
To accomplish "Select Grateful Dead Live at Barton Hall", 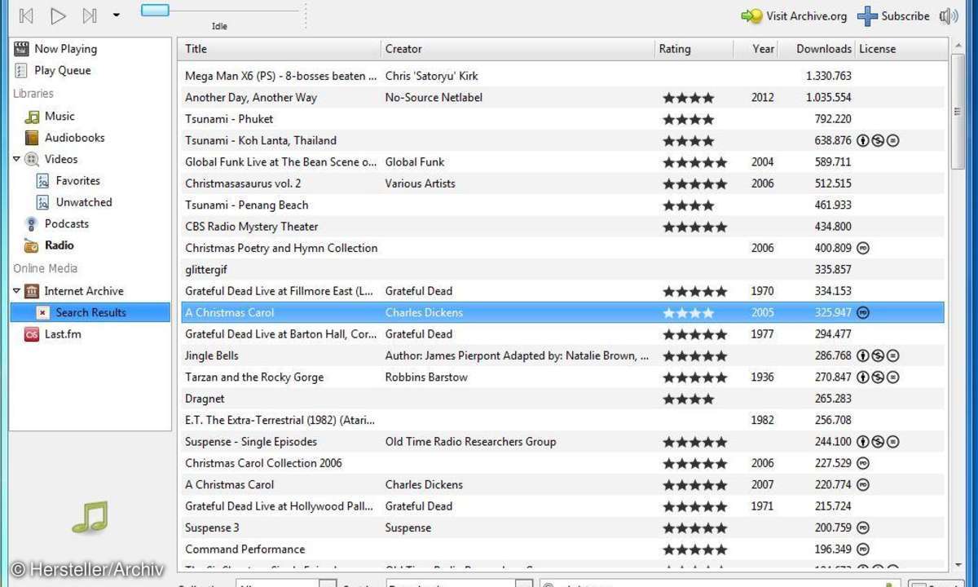I will (562, 333).
